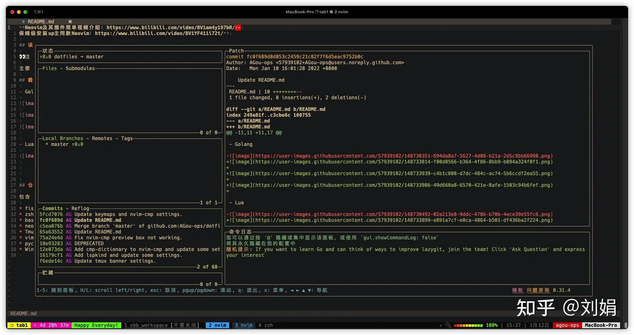Screen dimensions: 634x335
Task: Click the 随机提示 random tip text
Action: 405,252
